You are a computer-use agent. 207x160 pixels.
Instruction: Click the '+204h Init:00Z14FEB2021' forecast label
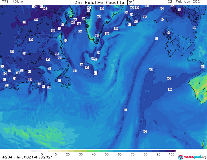pos(27,157)
